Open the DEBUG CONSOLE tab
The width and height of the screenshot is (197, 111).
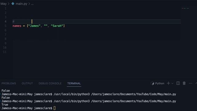[50, 83]
